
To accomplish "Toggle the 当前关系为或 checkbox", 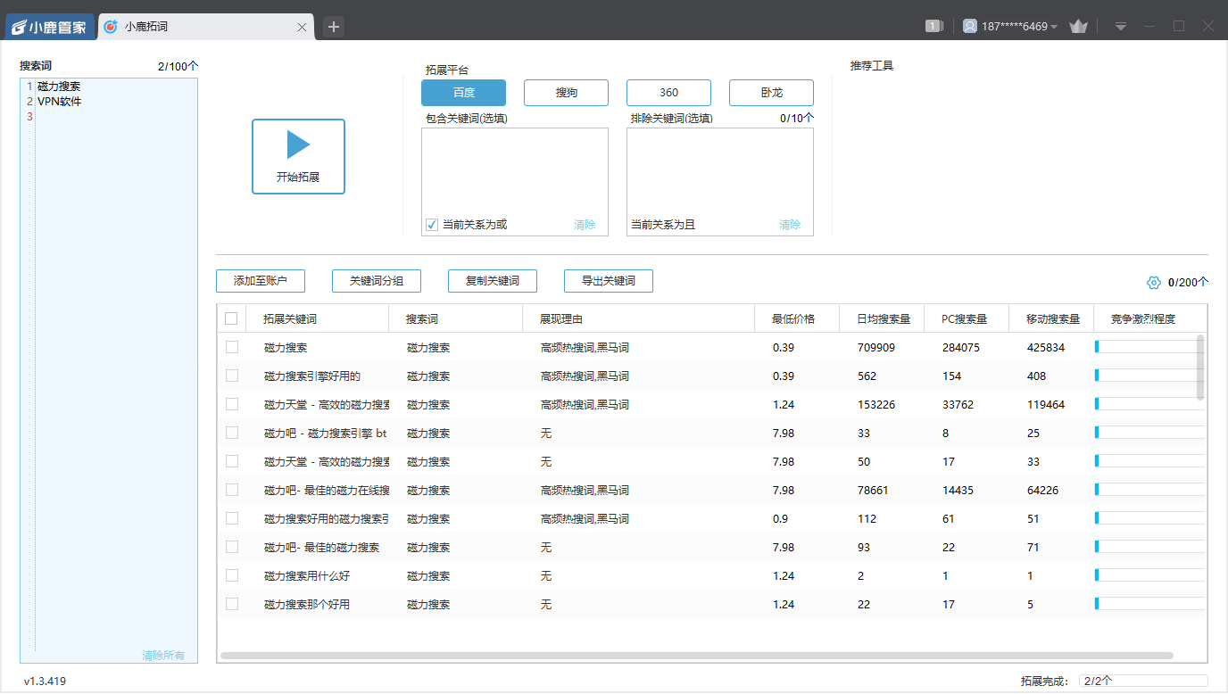I will pyautogui.click(x=432, y=225).
